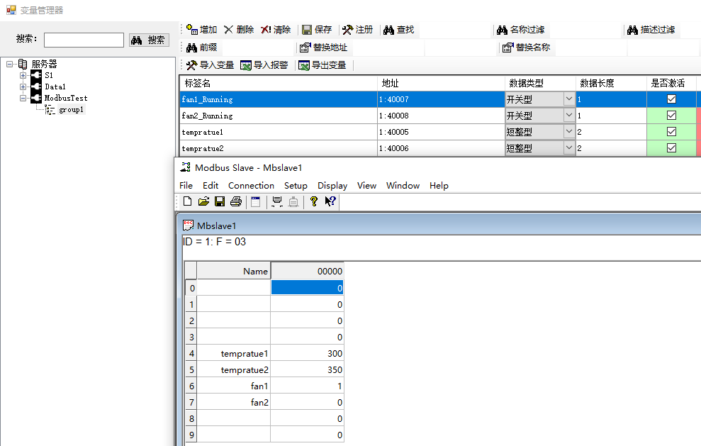Click the 数据长度 column header

point(611,83)
